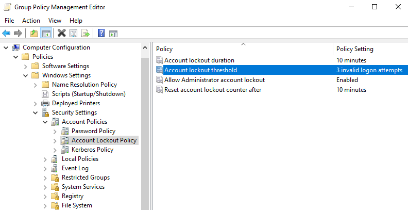
Task: Click the Export List toolbar icon
Action: pyautogui.click(x=86, y=34)
